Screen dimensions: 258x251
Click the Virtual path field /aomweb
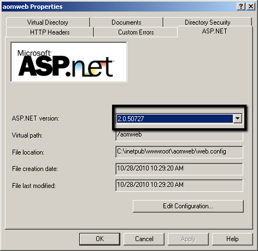pos(179,135)
